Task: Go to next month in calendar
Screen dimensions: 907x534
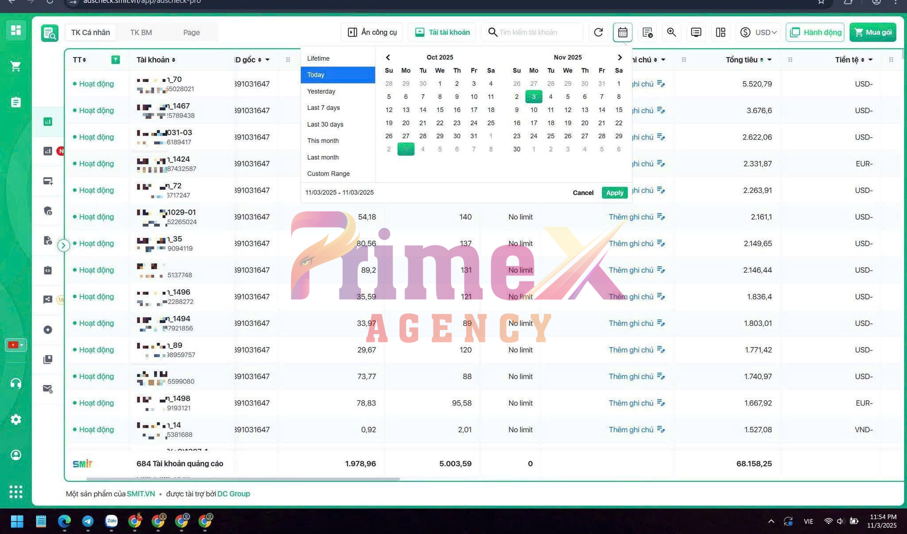Action: pos(620,58)
